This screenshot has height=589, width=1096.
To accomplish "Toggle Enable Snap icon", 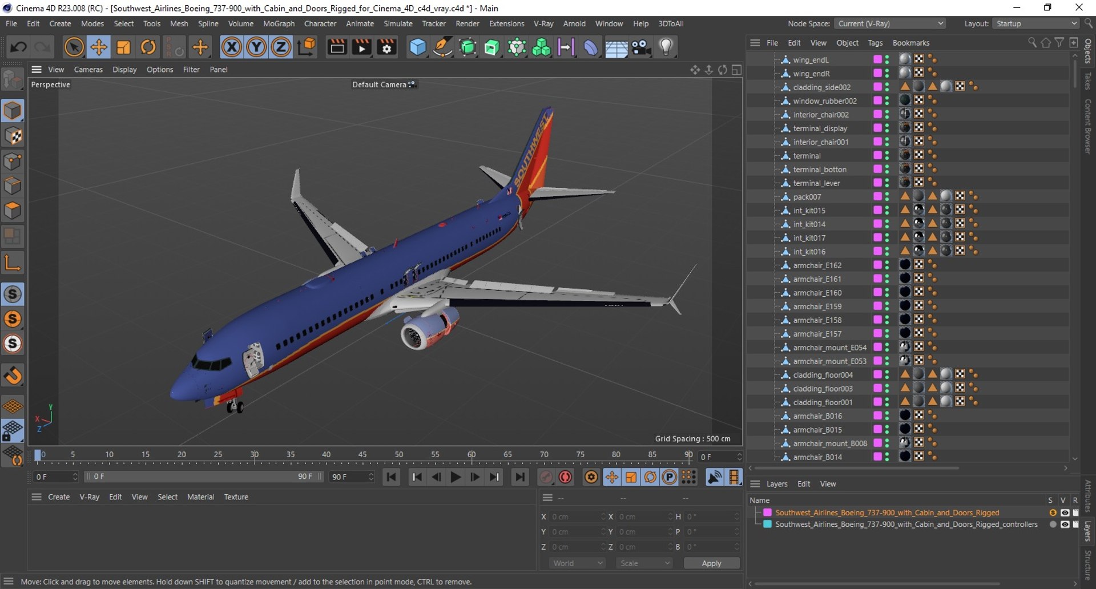I will point(13,376).
